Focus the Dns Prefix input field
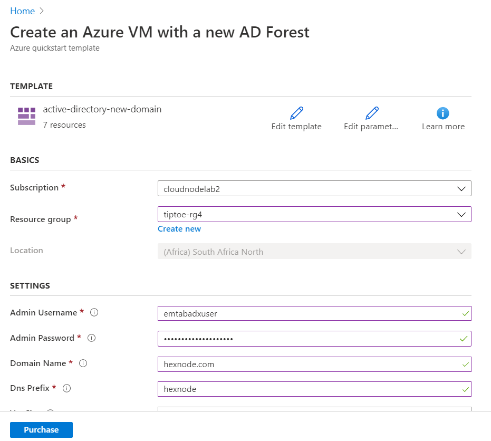 click(314, 389)
